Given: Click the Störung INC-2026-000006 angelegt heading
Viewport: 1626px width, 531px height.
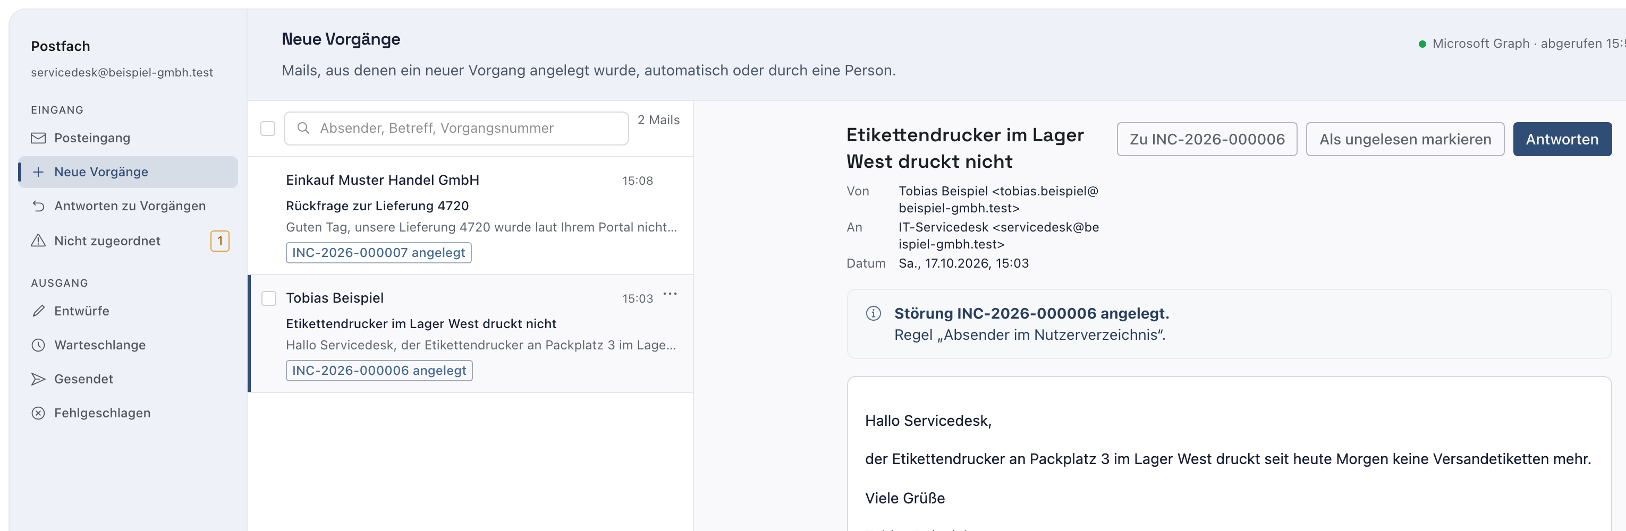Looking at the screenshot, I should [1031, 313].
